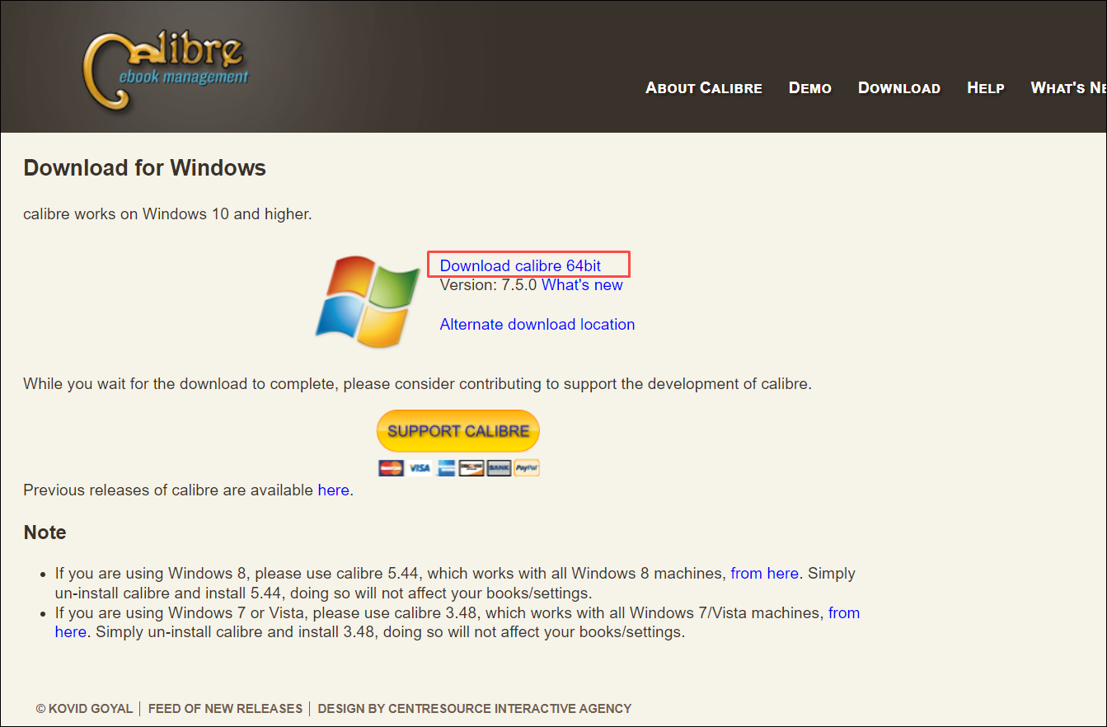Click the 'Note' heading
This screenshot has height=727, width=1107.
[45, 532]
